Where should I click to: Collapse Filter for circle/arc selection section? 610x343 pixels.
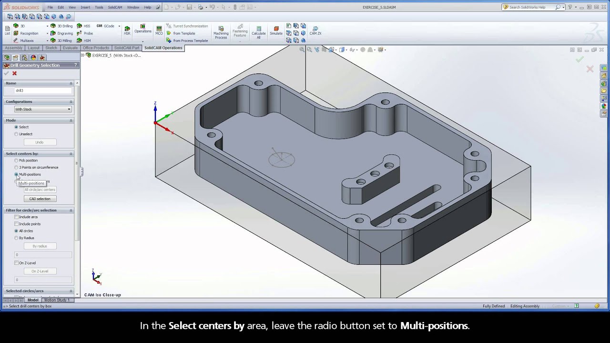pos(71,211)
